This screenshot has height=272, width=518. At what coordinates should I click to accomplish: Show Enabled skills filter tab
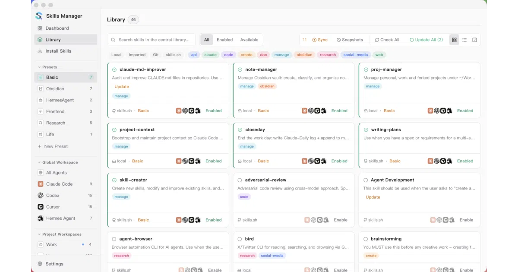point(224,40)
